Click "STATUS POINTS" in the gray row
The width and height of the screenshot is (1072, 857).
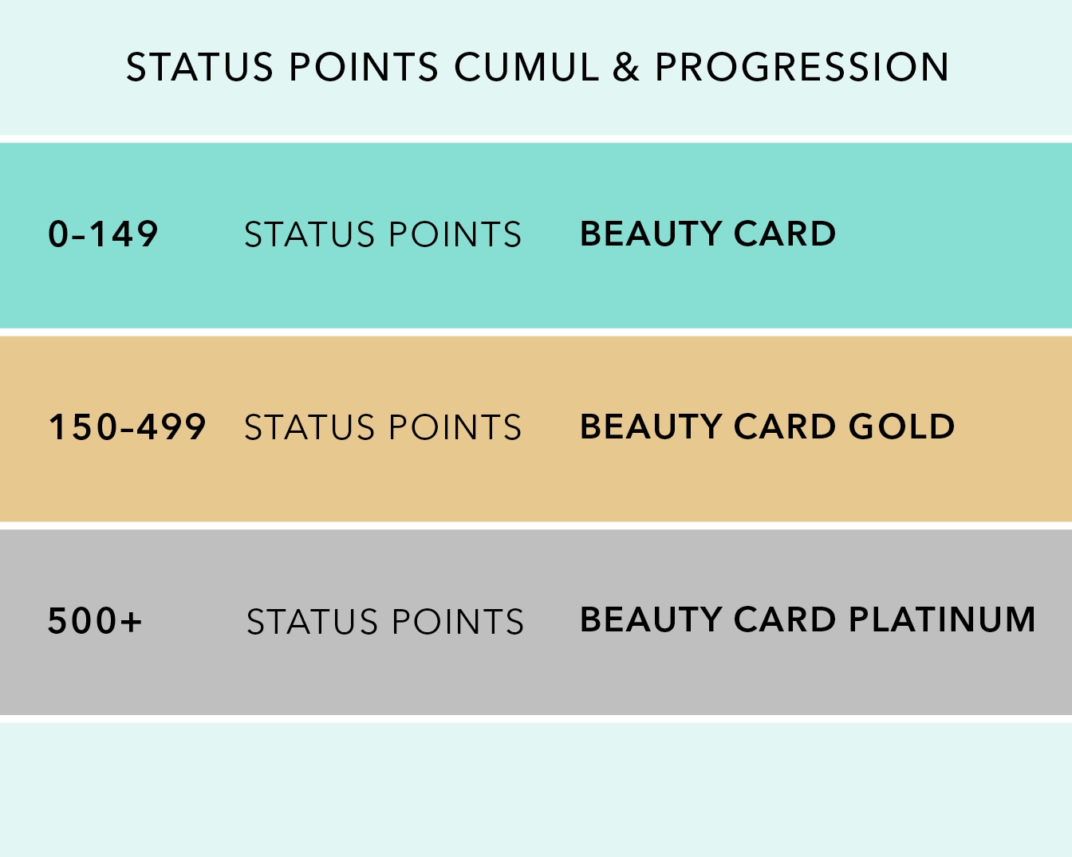pyautogui.click(x=385, y=622)
